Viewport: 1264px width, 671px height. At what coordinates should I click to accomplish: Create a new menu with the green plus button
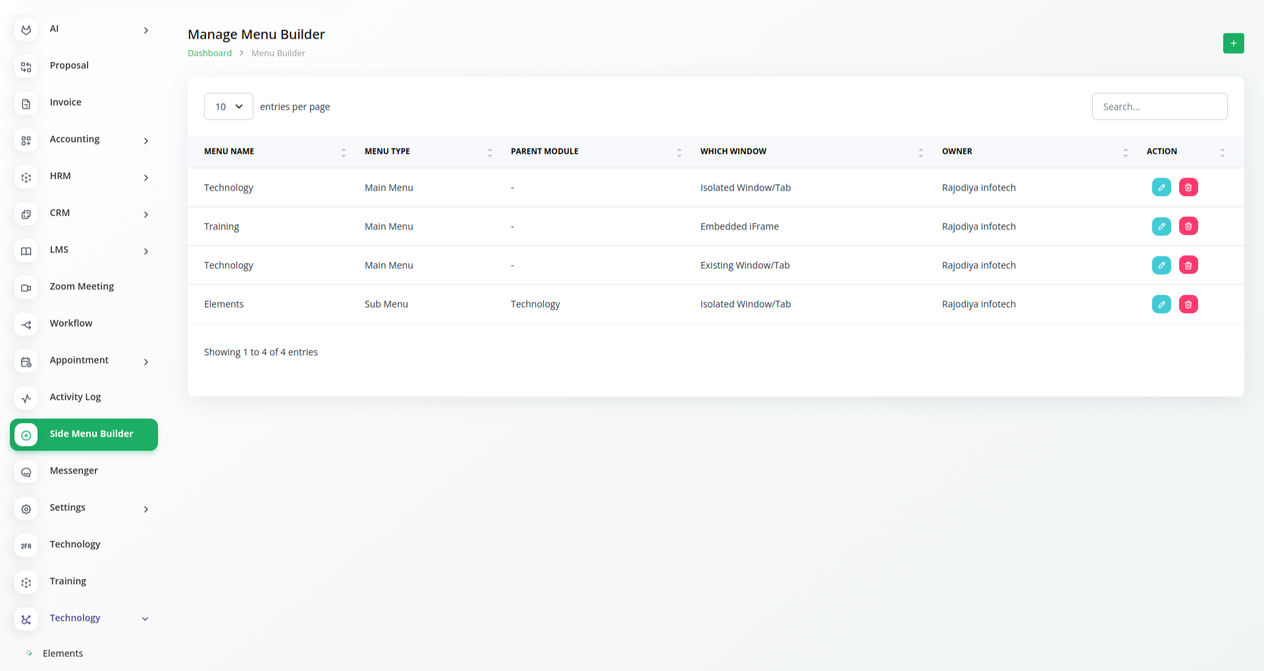click(x=1233, y=43)
